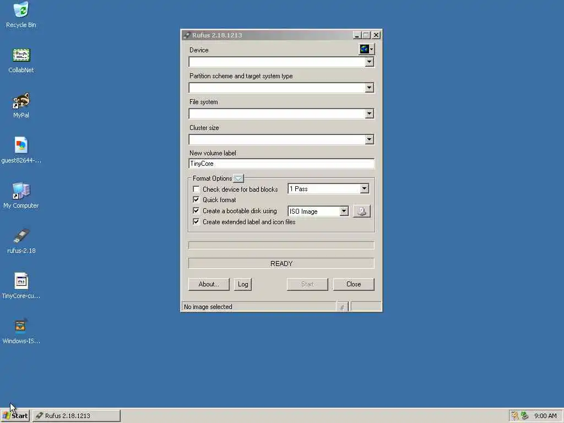Select the CollabNet desktop icon
The width and height of the screenshot is (564, 423).
tap(21, 61)
